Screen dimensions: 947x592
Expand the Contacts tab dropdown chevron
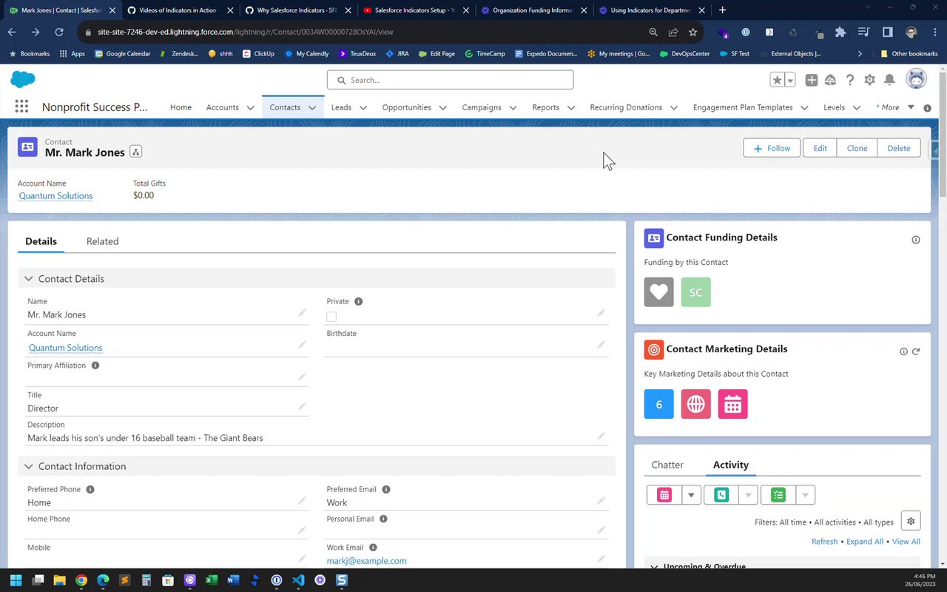(312, 107)
